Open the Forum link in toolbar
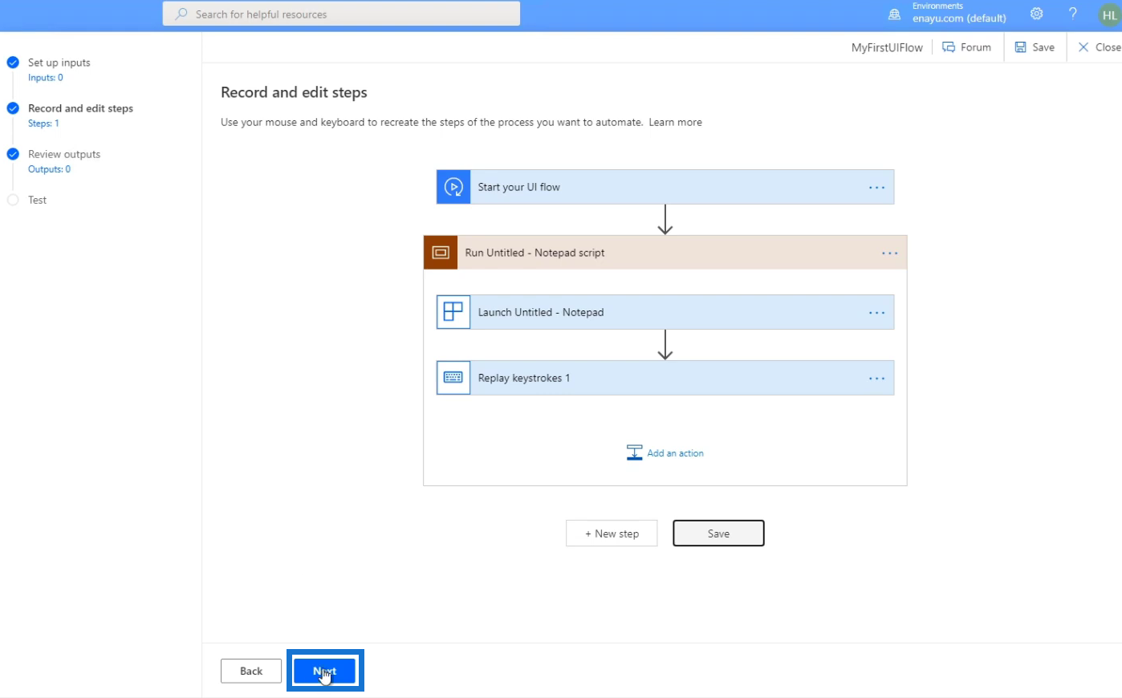Image resolution: width=1122 pixels, height=698 pixels. click(x=967, y=47)
